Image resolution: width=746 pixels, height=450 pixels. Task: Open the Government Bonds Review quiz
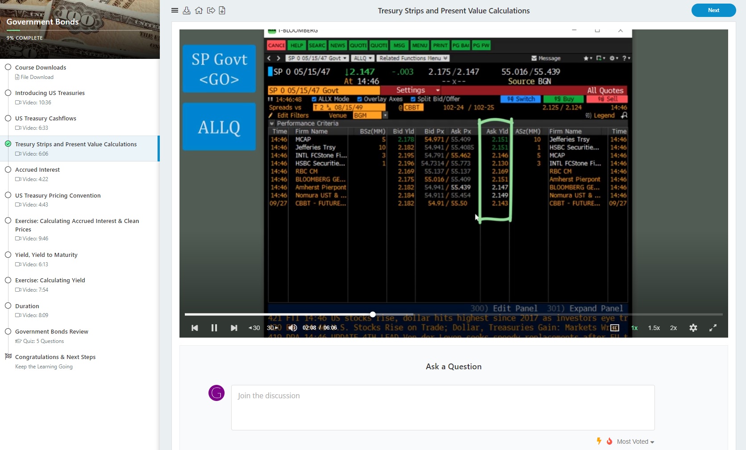(52, 332)
